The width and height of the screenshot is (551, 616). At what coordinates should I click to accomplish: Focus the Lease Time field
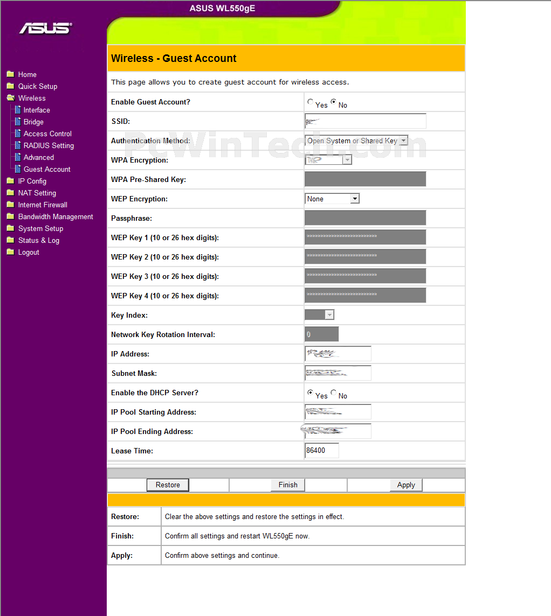322,451
